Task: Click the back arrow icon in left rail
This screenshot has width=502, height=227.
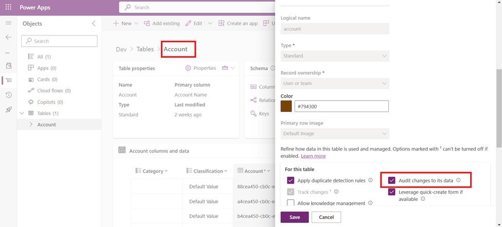Action: [x=8, y=37]
